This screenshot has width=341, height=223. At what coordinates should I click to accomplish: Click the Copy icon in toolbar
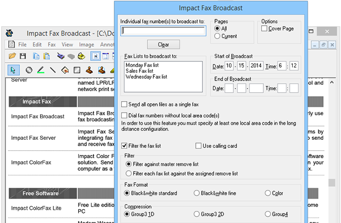pyautogui.click(x=37, y=56)
